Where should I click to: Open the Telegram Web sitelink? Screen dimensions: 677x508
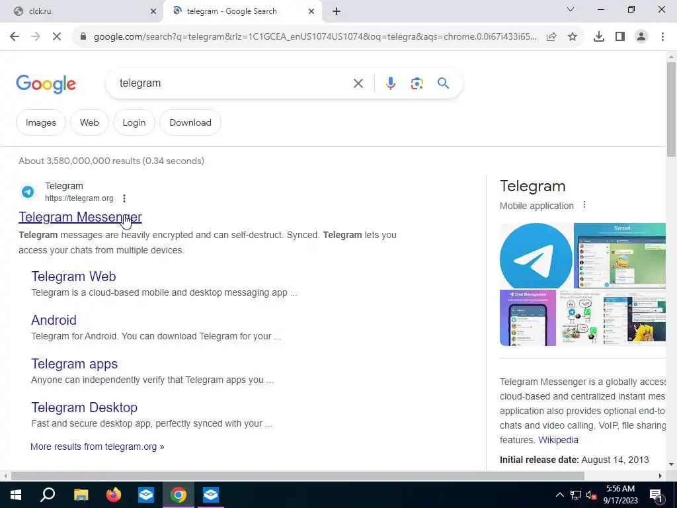pyautogui.click(x=73, y=276)
